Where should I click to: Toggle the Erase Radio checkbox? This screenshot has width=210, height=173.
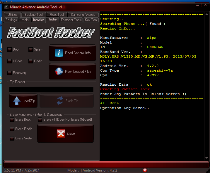click(12, 129)
